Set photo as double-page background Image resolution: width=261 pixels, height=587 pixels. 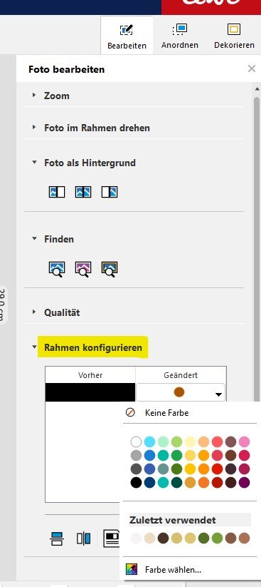pyautogui.click(x=83, y=192)
